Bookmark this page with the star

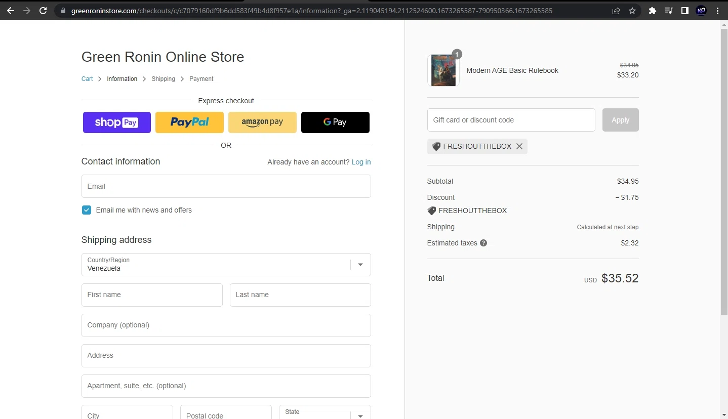(x=632, y=11)
